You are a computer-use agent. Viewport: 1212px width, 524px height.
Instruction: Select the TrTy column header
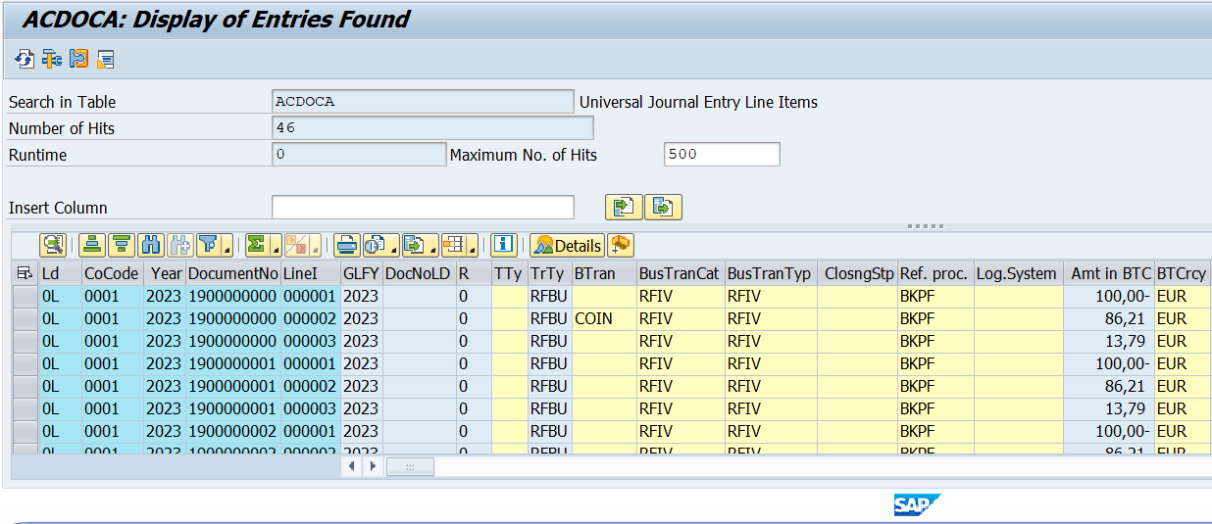(548, 273)
